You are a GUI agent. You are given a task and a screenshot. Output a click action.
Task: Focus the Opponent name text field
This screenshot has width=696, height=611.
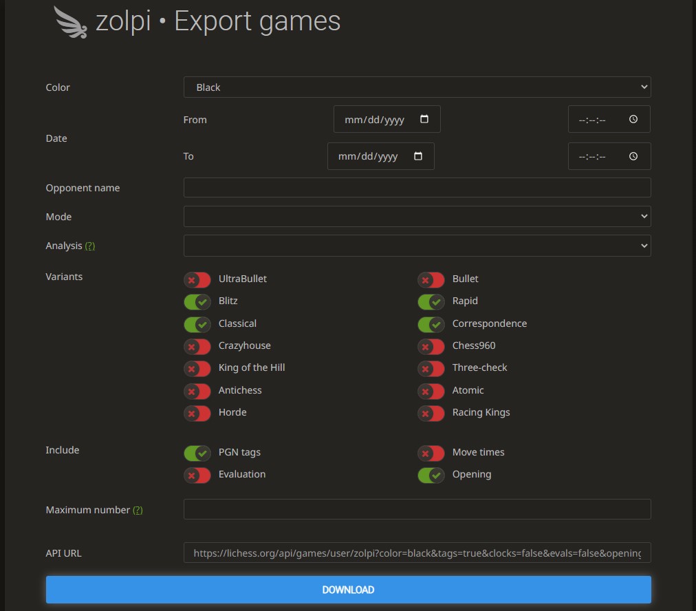tap(417, 188)
